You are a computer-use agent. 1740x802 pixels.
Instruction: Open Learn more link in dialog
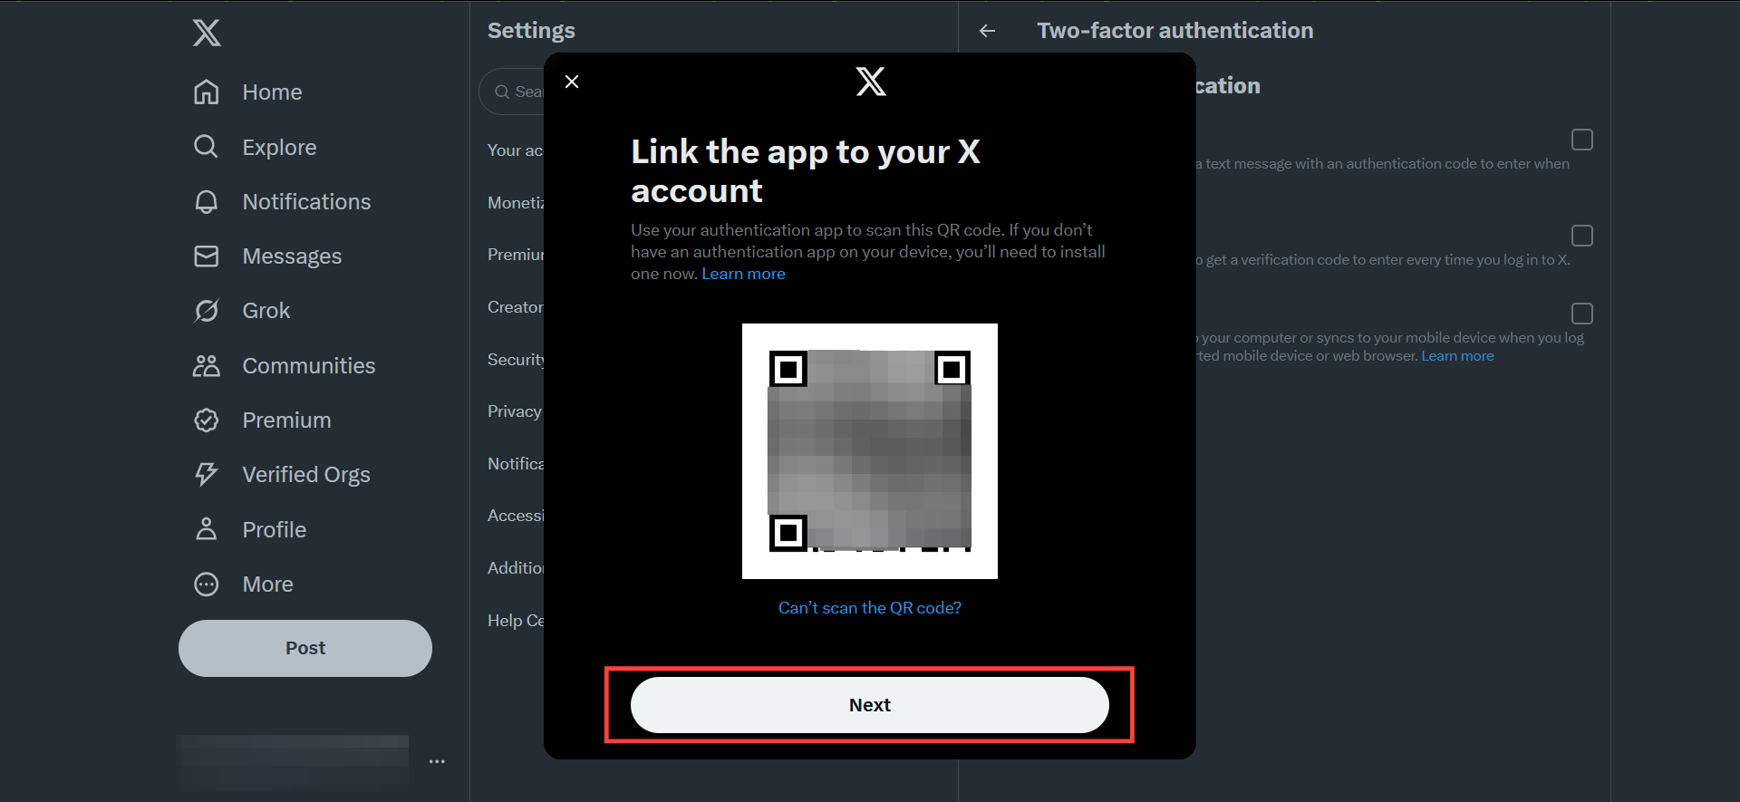[x=743, y=274]
